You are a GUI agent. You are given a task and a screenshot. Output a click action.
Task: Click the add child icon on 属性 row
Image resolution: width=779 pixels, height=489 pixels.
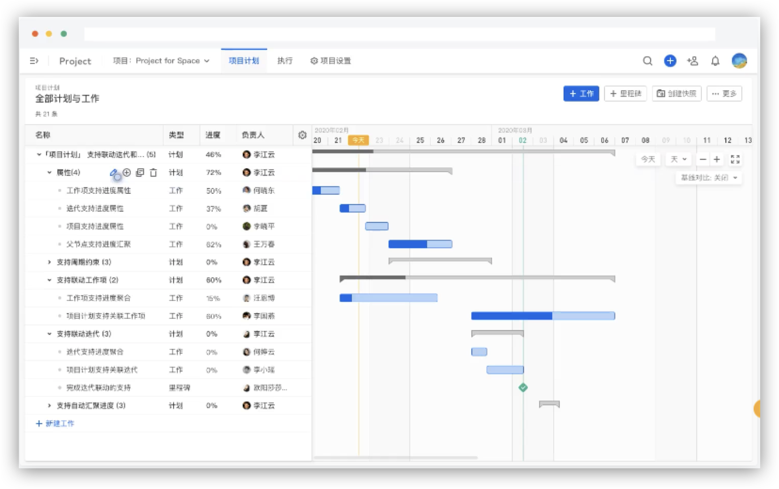127,173
